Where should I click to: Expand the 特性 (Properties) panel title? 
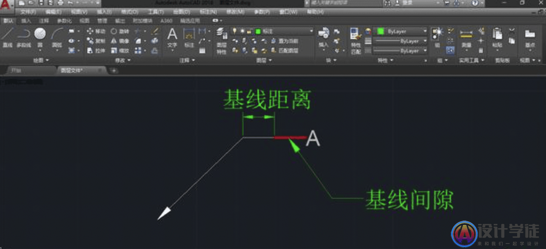pos(386,61)
